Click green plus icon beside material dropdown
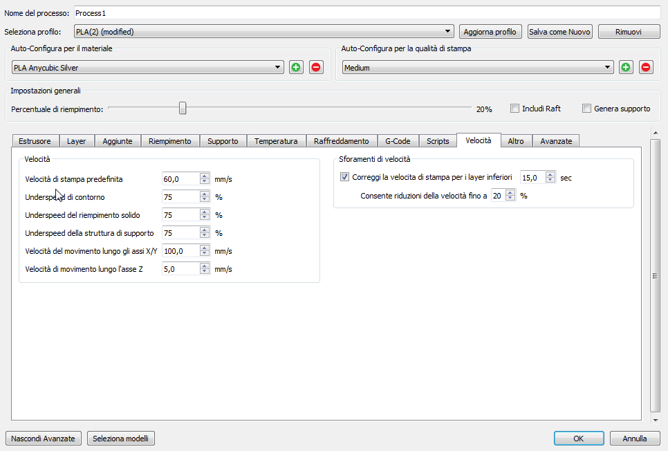The width and height of the screenshot is (668, 451). pos(296,67)
